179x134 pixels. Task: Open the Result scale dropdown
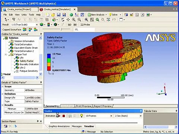[x=37, y=25]
